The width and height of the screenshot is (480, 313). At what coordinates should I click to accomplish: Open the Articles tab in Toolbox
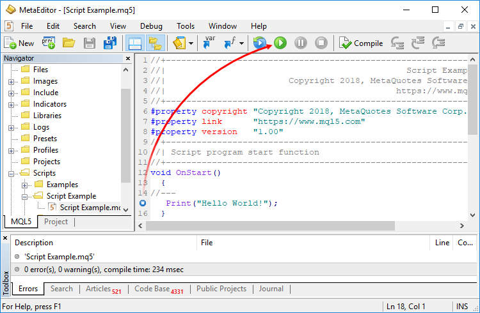[104, 289]
